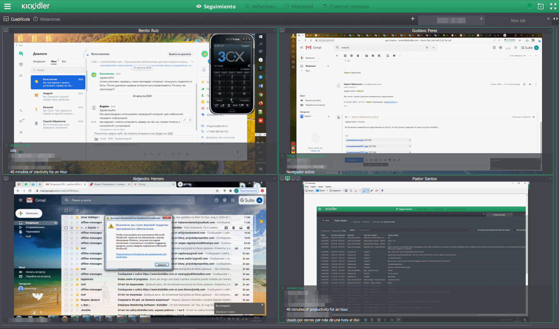Click Закрыть button in the warning dialog
Screen dimensions: 559x329
(x=162, y=265)
